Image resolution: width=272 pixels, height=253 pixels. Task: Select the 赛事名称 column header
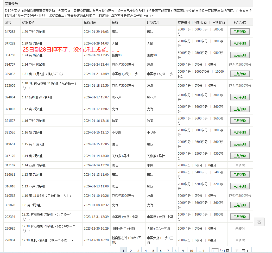click(28, 22)
